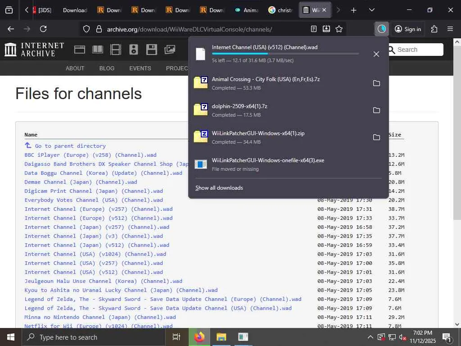Image resolution: width=461 pixels, height=346 pixels.
Task: Show WiiLinkPatcherGUI zip in folder
Action: point(376,137)
